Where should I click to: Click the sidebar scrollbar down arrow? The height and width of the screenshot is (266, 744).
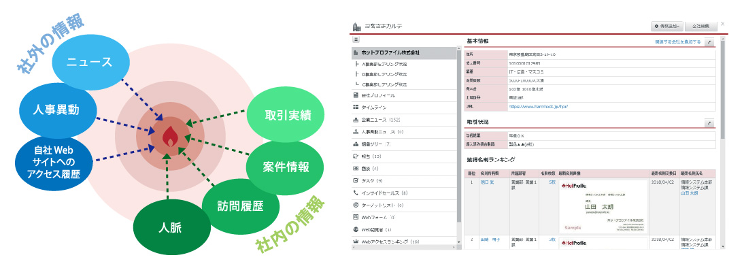tap(459, 242)
